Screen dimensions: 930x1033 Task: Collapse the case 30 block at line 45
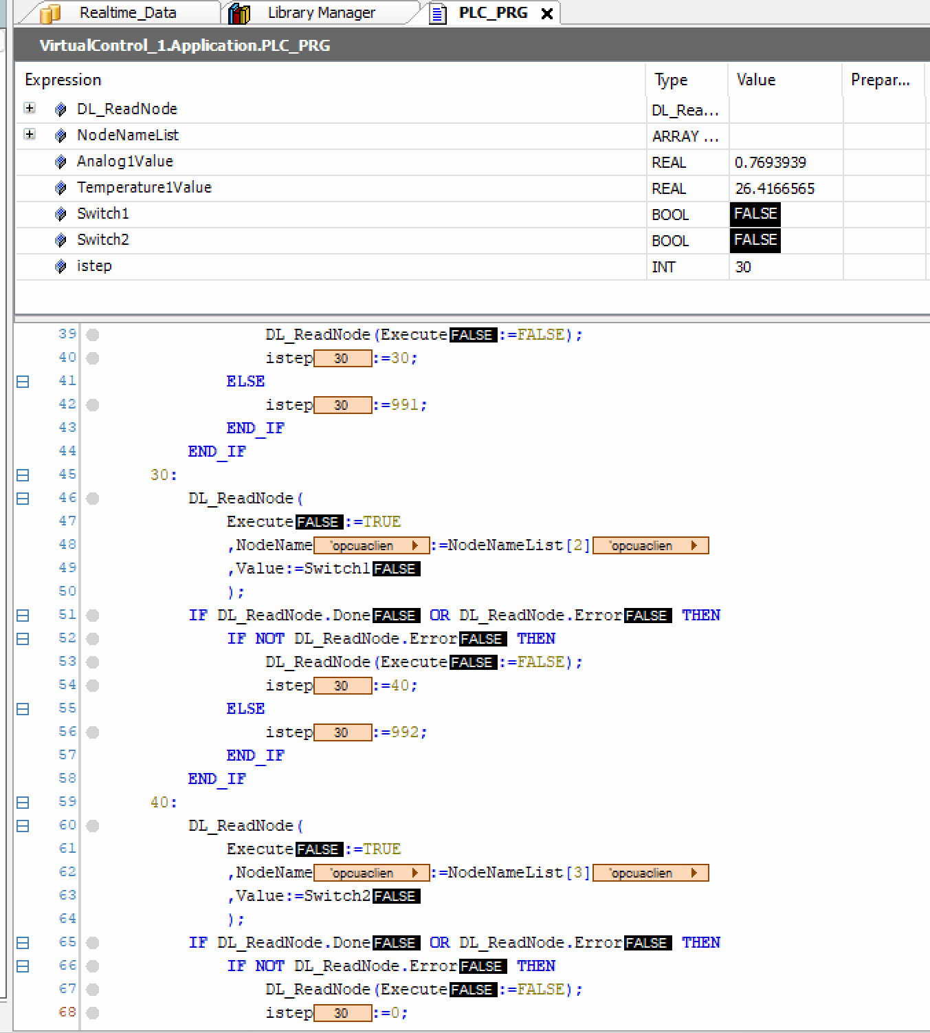click(x=23, y=475)
